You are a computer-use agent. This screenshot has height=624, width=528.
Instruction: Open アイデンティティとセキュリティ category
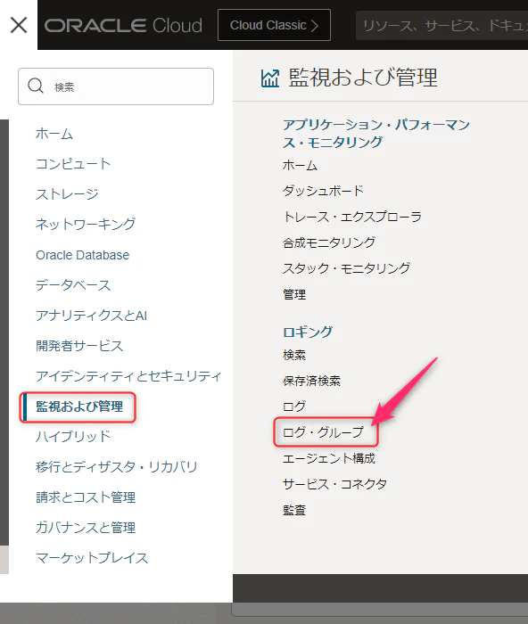pyautogui.click(x=128, y=376)
